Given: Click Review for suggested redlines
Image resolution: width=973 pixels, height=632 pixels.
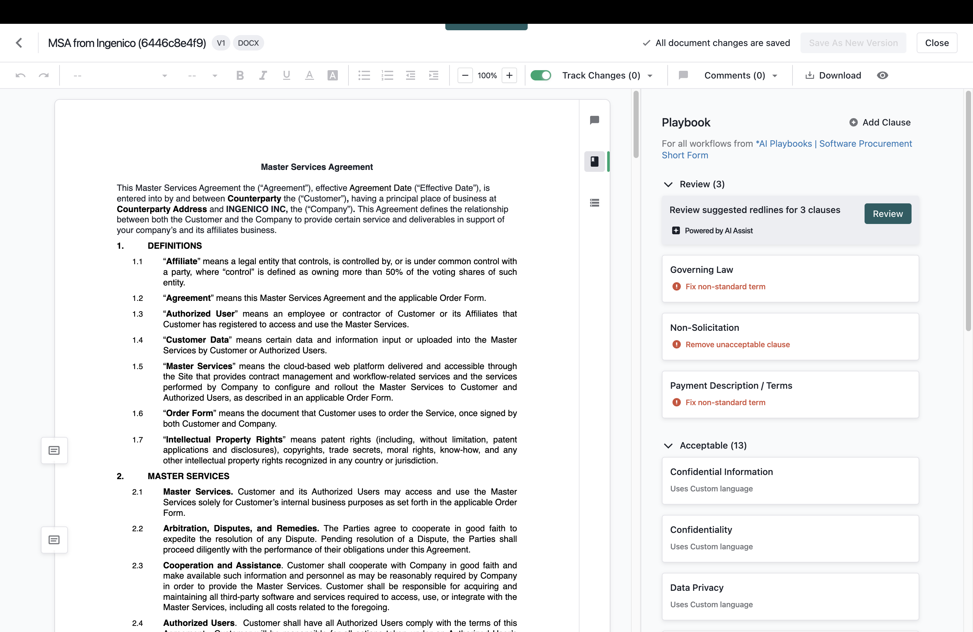Looking at the screenshot, I should coord(887,213).
